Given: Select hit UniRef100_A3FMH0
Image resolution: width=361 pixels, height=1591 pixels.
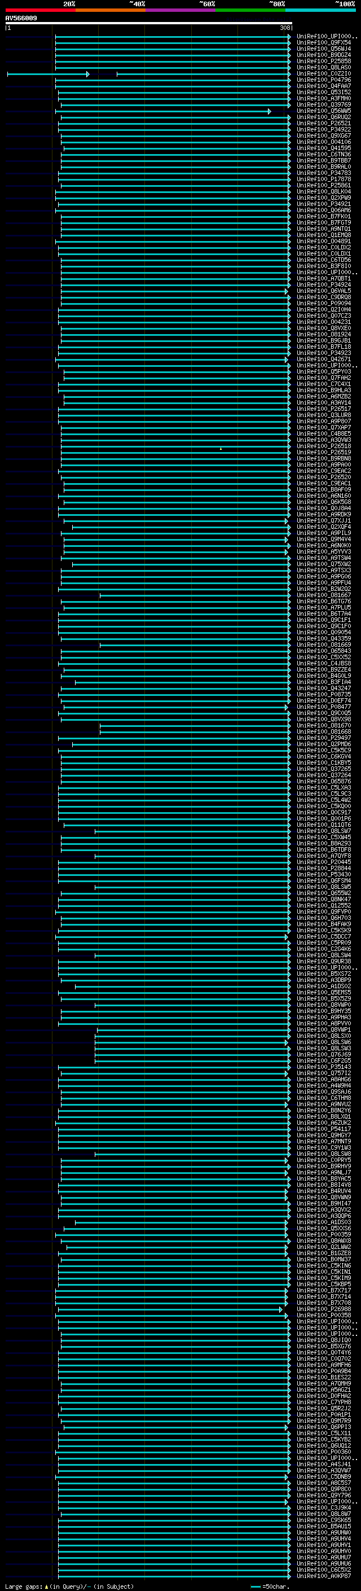Looking at the screenshot, I should coord(324,98).
